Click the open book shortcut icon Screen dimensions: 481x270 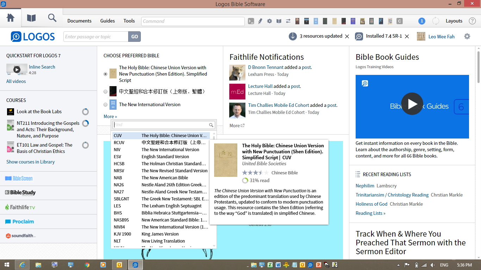(x=279, y=21)
